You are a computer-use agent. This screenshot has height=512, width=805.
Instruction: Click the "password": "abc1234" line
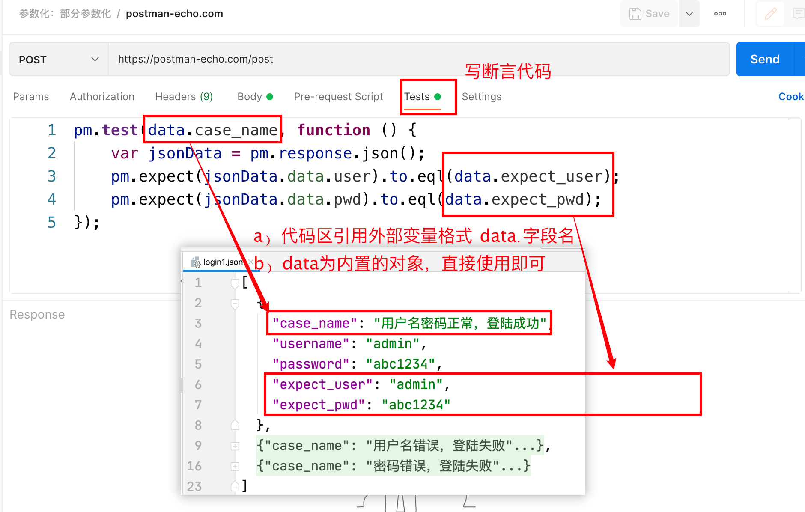357,364
